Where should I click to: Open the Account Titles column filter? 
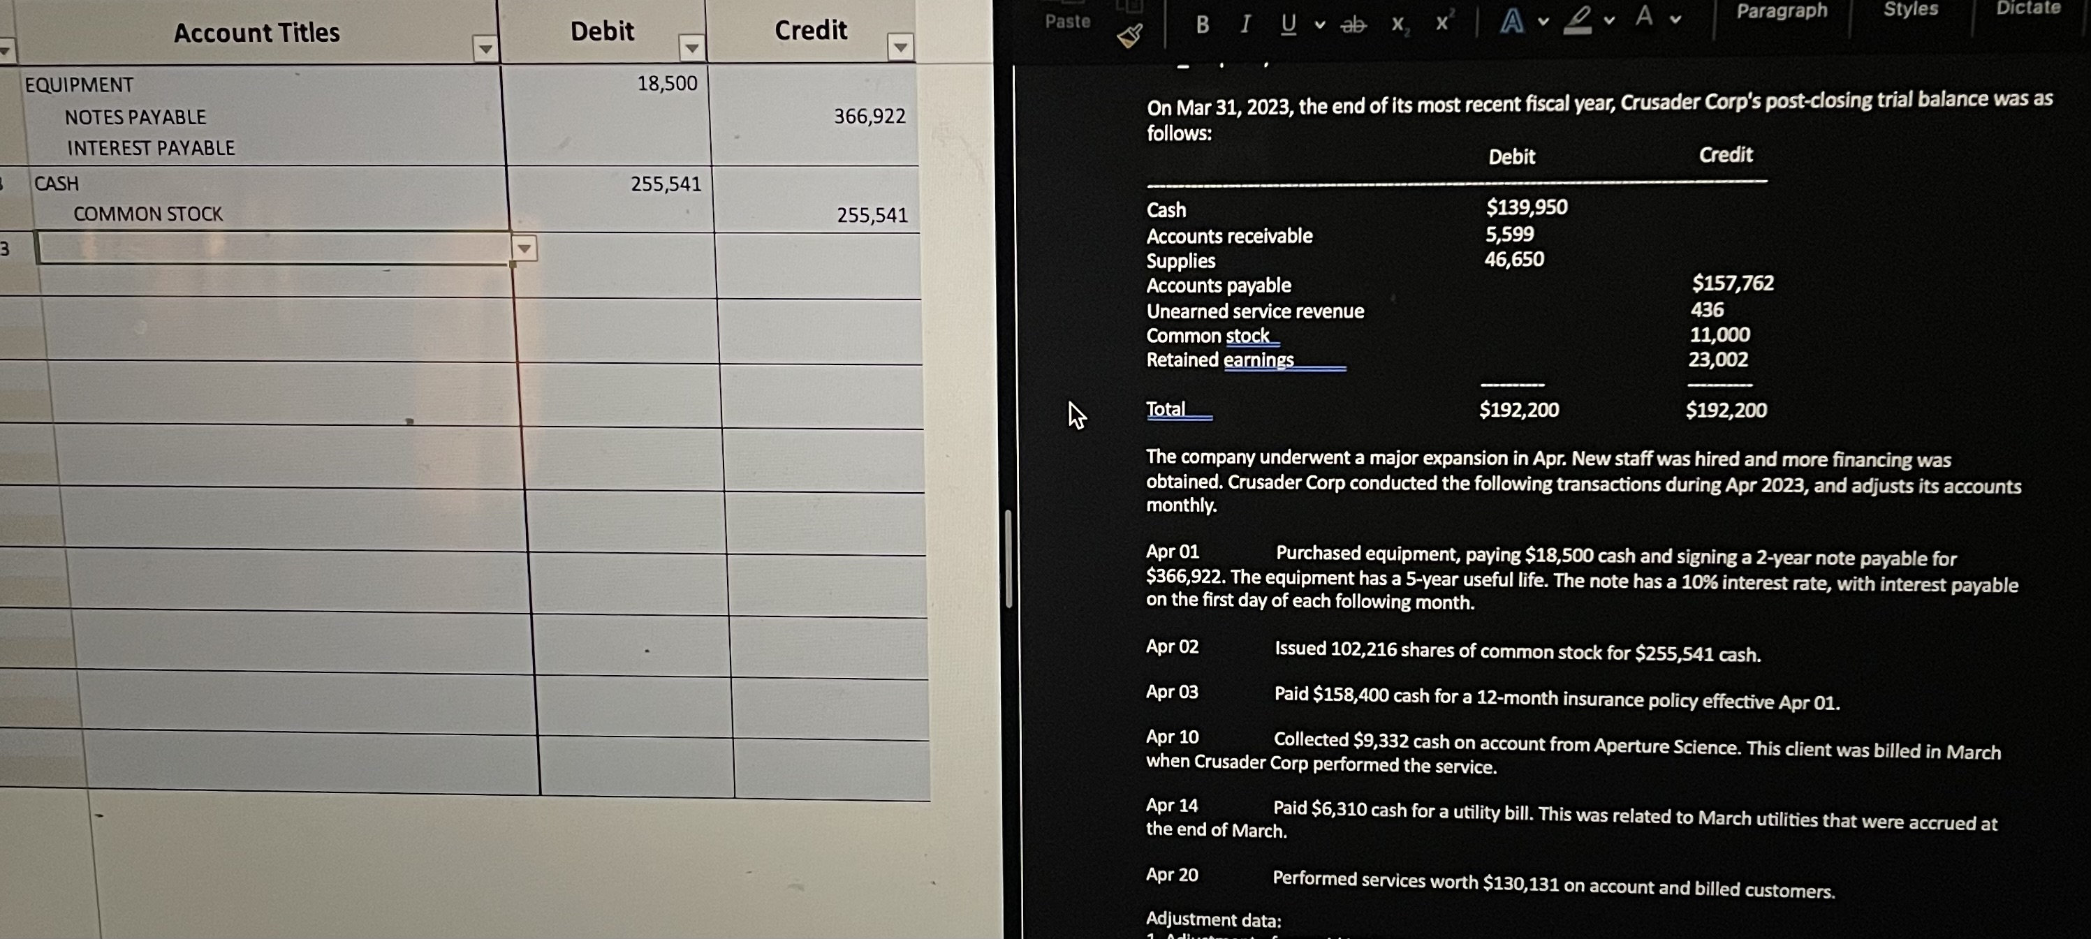[x=485, y=49]
